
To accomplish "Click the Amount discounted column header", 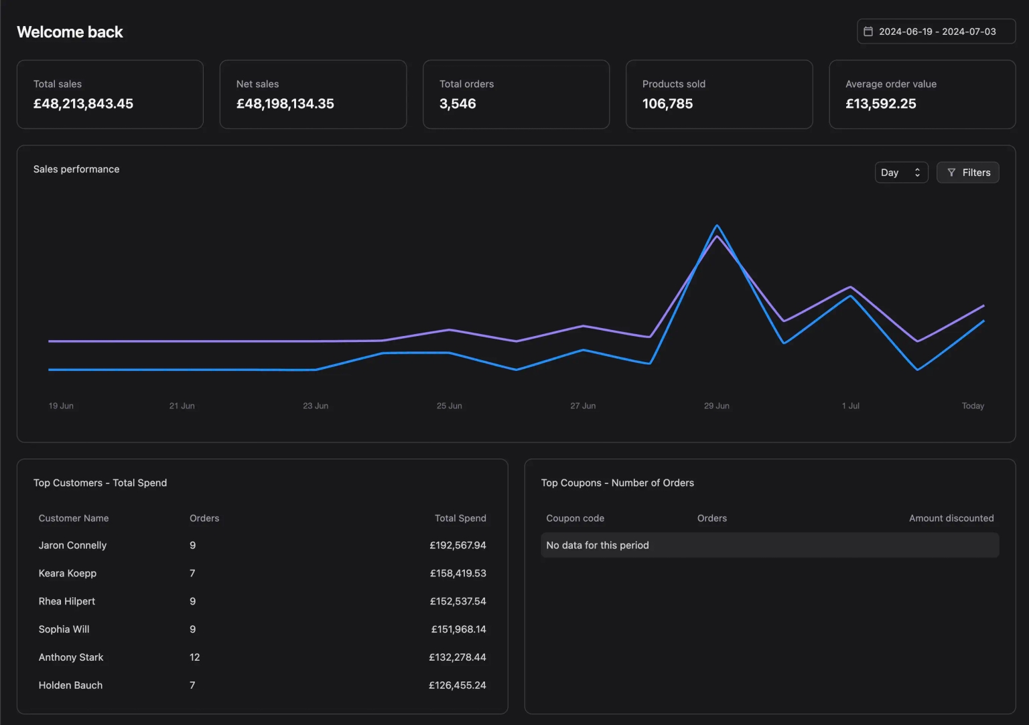I will [951, 518].
